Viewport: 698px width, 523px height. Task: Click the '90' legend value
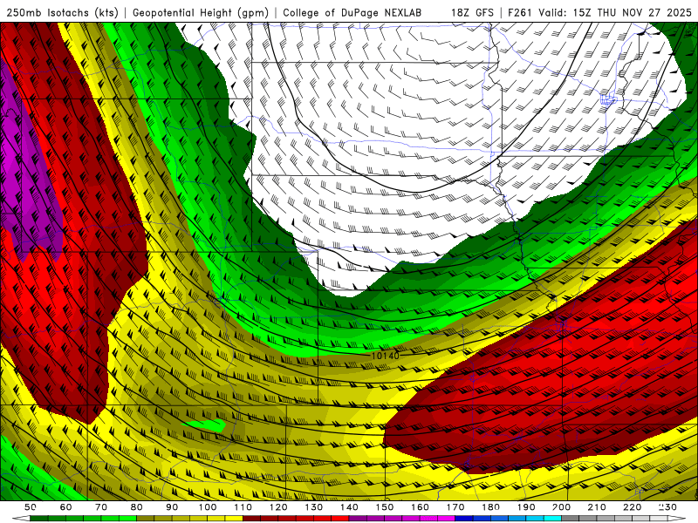coord(172,507)
